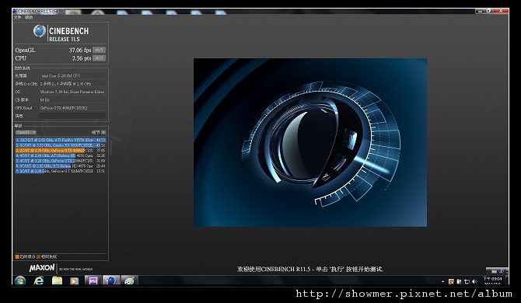521x303 pixels.
Task: Run the OpenGL benchmark test
Action: click(99, 50)
